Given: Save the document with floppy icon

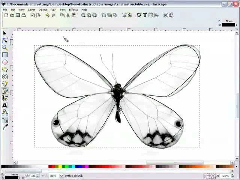Looking at the screenshot, I should click(x=18, y=15).
